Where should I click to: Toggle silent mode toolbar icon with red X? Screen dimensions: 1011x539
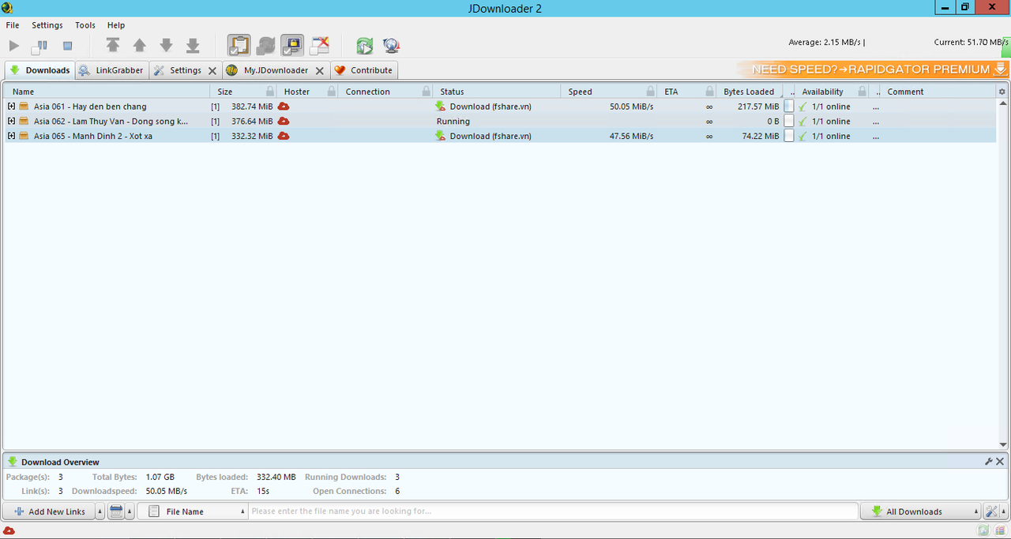pos(319,45)
